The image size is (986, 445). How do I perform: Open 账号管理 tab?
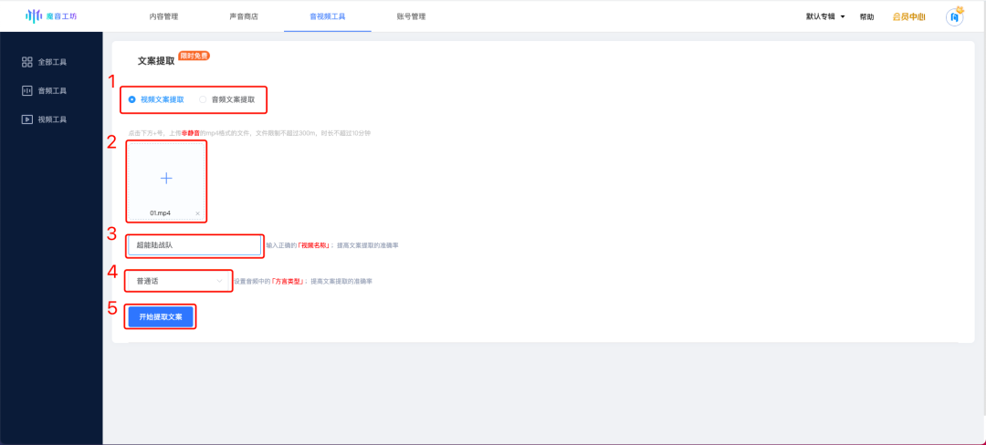coord(411,17)
